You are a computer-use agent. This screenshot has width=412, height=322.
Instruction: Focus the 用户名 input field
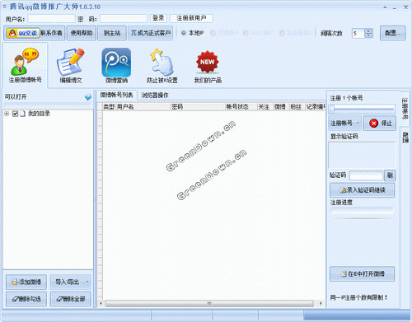[x=51, y=19]
